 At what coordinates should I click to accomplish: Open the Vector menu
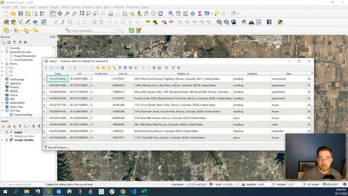click(x=65, y=7)
